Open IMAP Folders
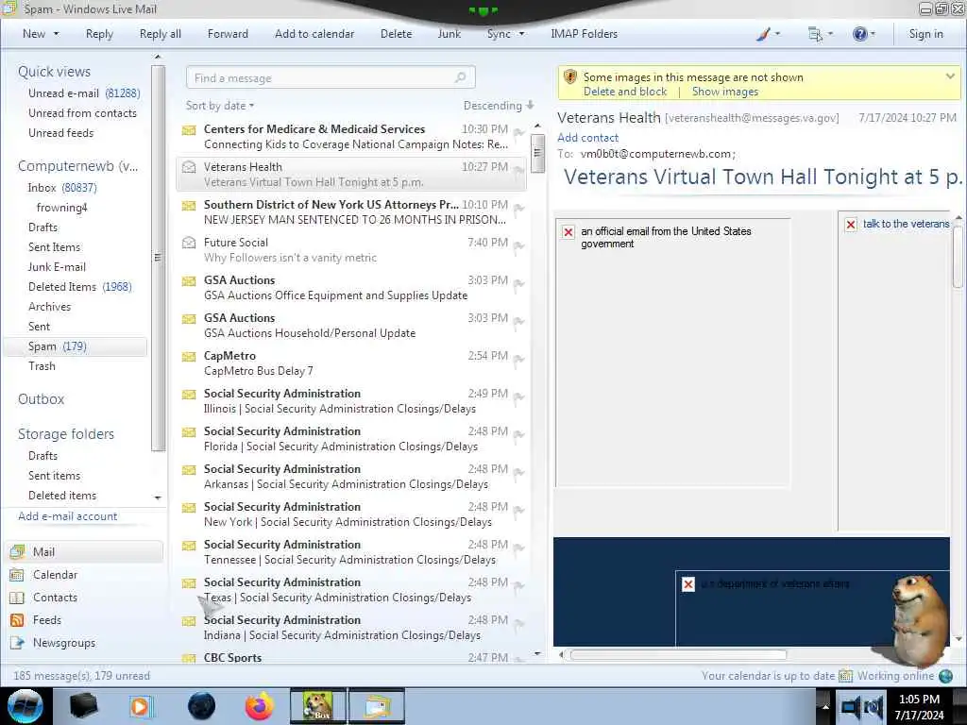 [x=584, y=34]
